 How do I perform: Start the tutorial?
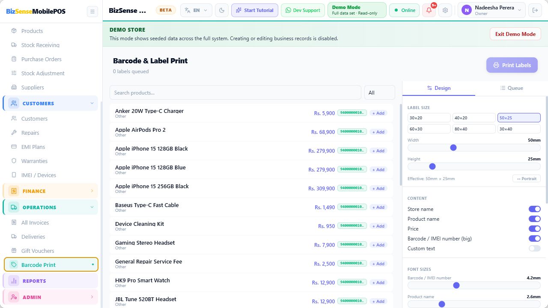(x=255, y=10)
